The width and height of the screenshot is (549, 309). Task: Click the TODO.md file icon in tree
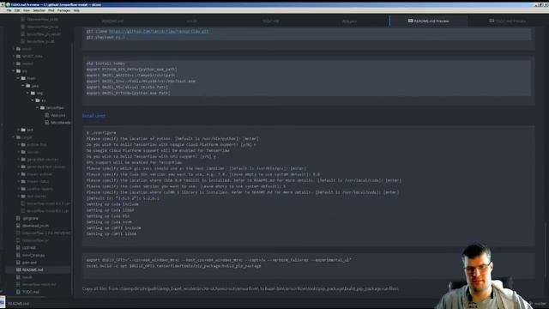[18, 292]
